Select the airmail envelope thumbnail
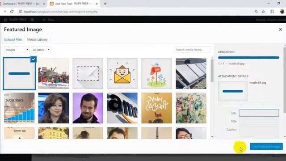This screenshot has width=286, height=161. [x=88, y=73]
